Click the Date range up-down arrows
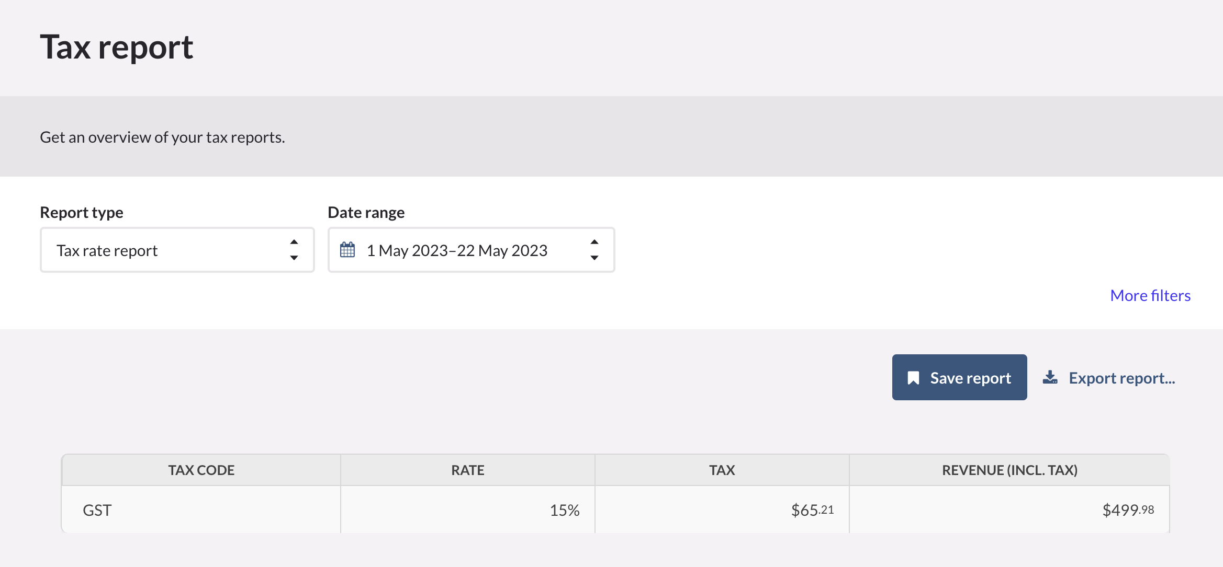 [x=594, y=250]
